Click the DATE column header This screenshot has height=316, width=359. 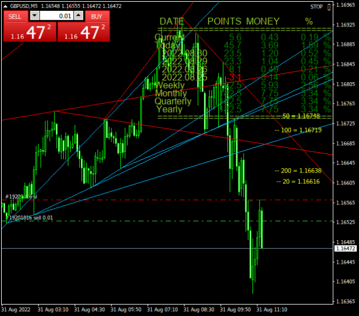click(x=172, y=21)
